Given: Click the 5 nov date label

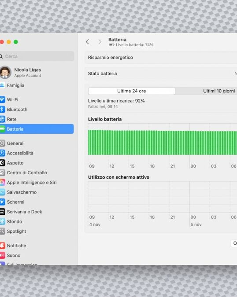Looking at the screenshot, I should click(196, 224).
